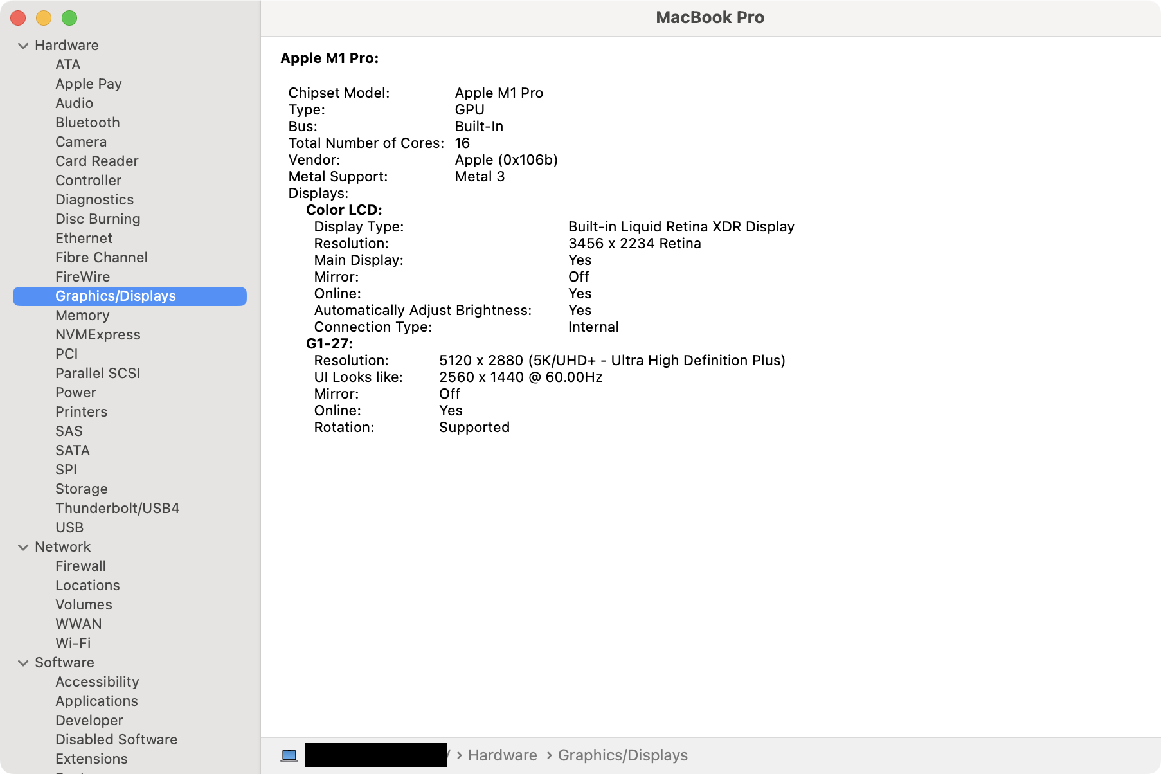Click the green zoom window button
The image size is (1161, 774).
tap(69, 18)
